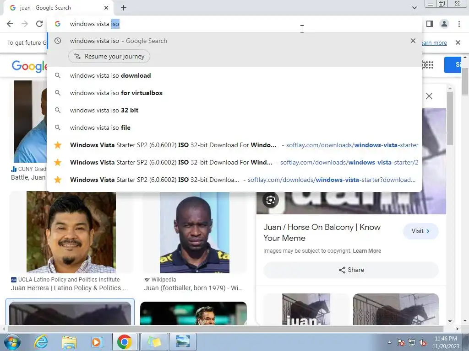Dismiss the info bar with X
This screenshot has width=469, height=351.
click(x=458, y=43)
